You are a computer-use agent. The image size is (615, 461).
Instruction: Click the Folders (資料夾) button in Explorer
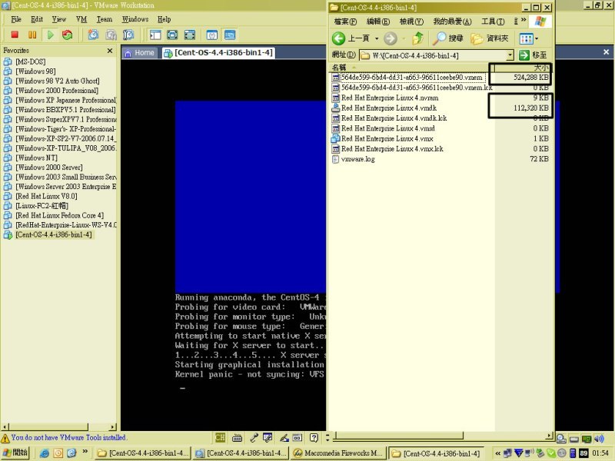490,38
